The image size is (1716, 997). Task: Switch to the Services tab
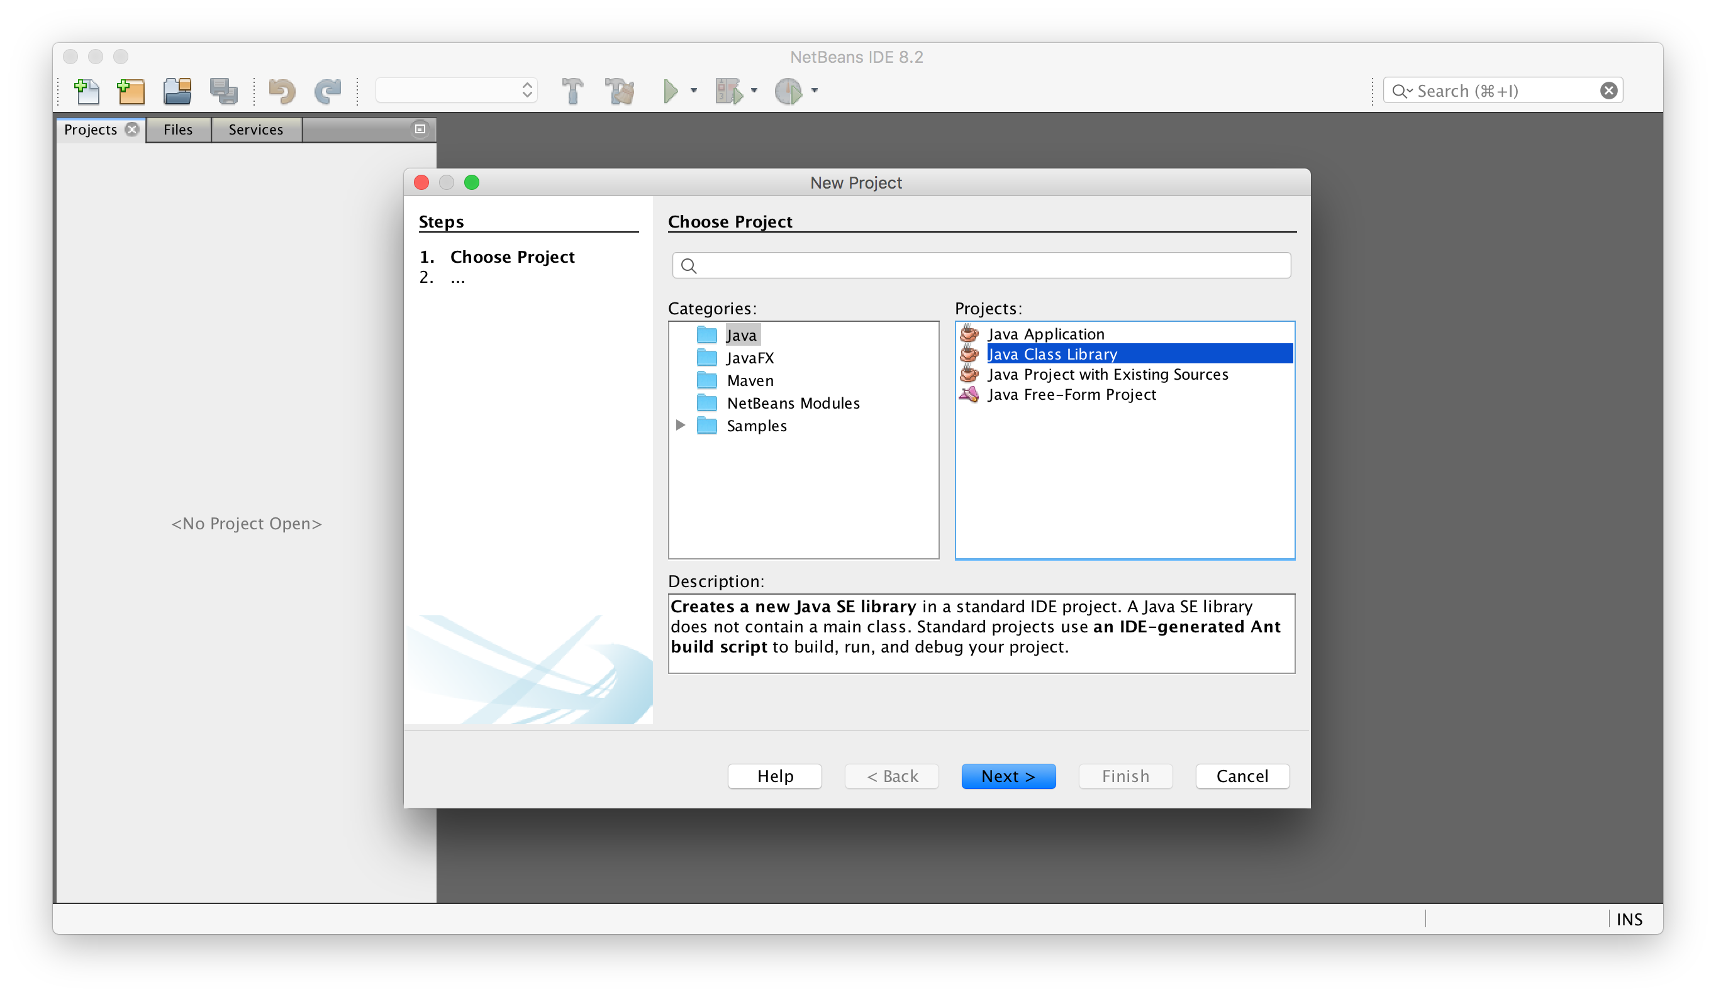(256, 129)
